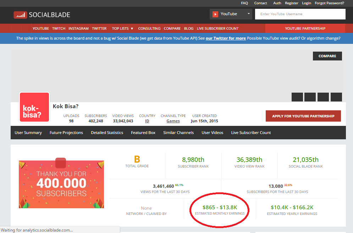Click the 21,035th Social Blade rank

point(306,160)
